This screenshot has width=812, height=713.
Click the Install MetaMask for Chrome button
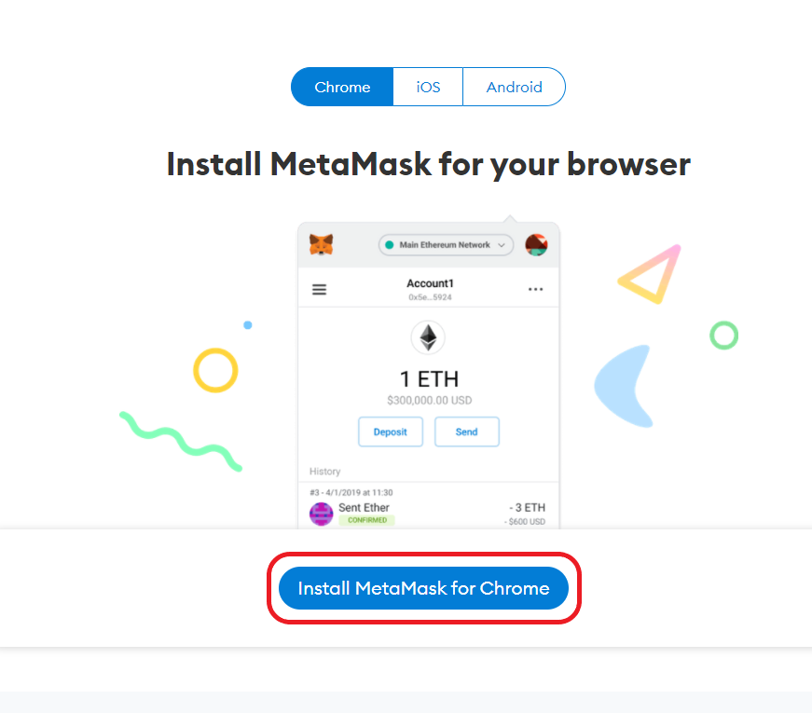pyautogui.click(x=423, y=588)
